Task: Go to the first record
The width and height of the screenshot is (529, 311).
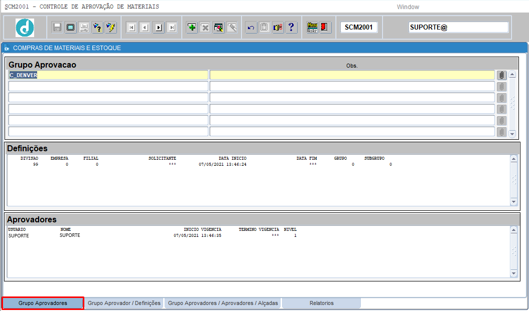Action: (x=132, y=27)
